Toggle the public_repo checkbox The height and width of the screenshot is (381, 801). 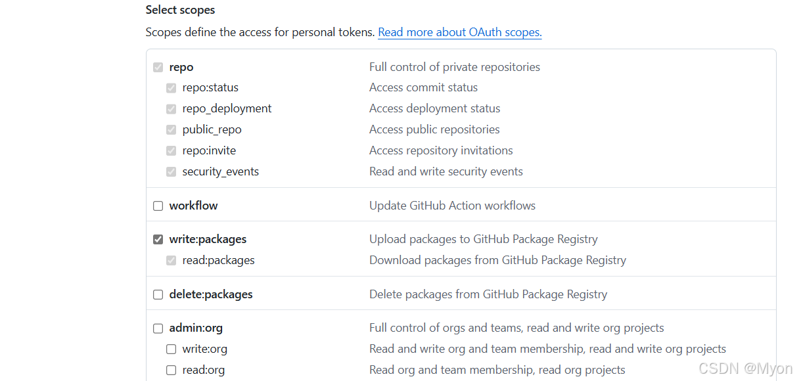coord(171,129)
